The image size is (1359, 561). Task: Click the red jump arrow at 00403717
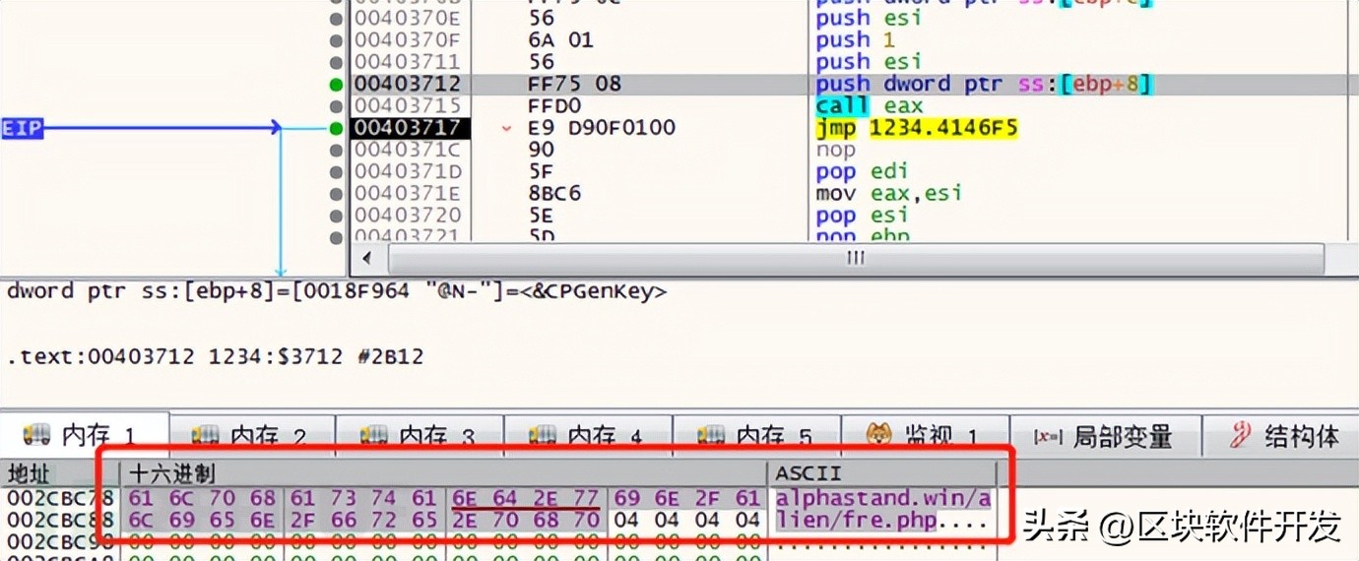click(507, 128)
